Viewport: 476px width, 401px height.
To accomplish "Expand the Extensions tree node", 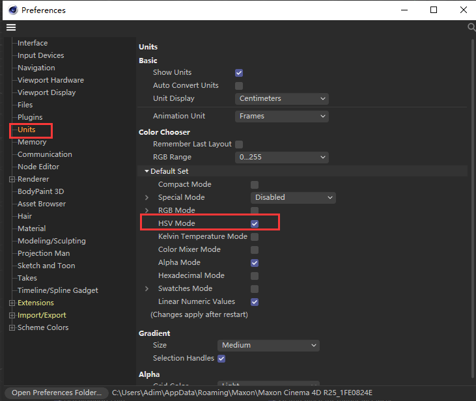I will coord(12,303).
